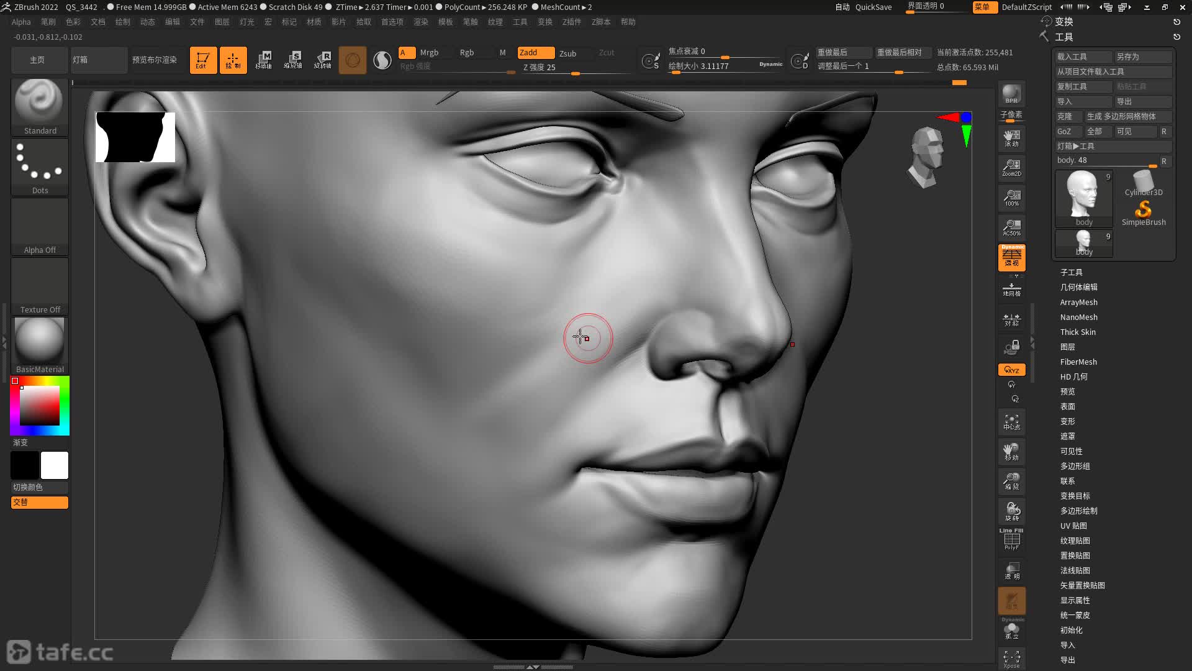Click the Rotate (旋转) view icon
The height and width of the screenshot is (671, 1192).
1011,512
